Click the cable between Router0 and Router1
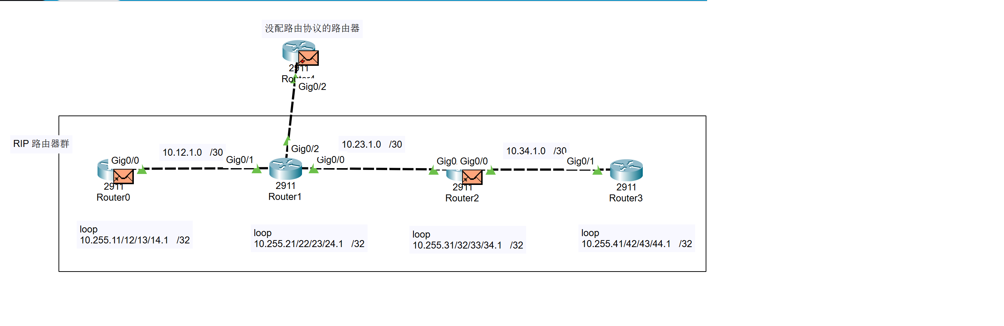This screenshot has height=326, width=1004. 199,168
